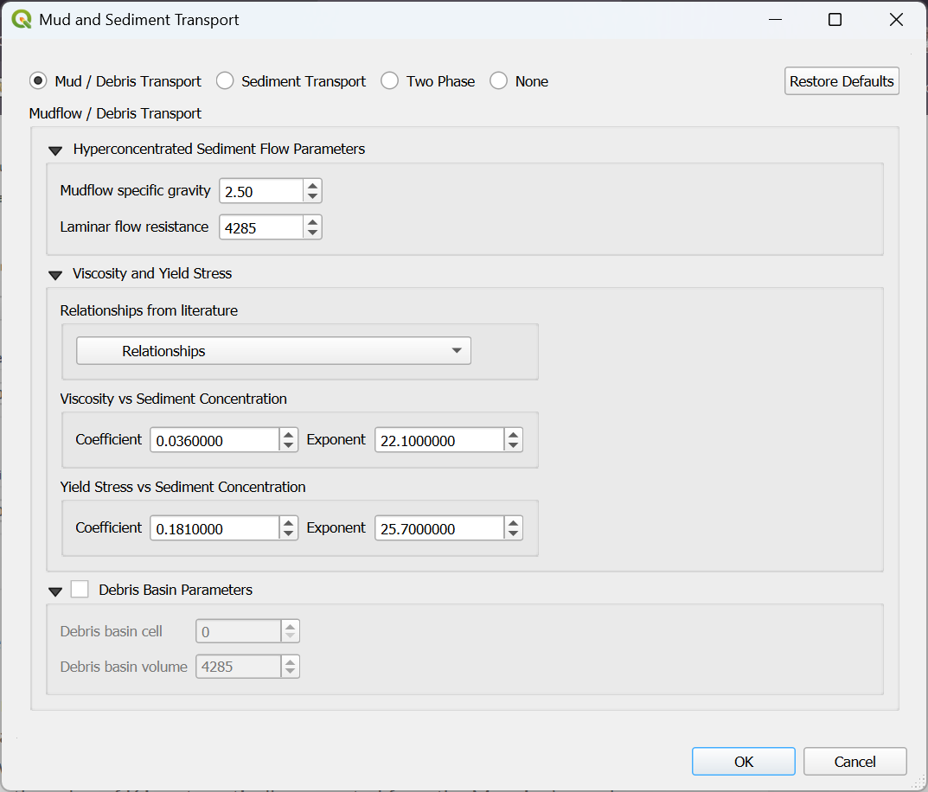Select the Sediment Transport option
Screen dimensions: 928x792
[x=225, y=81]
